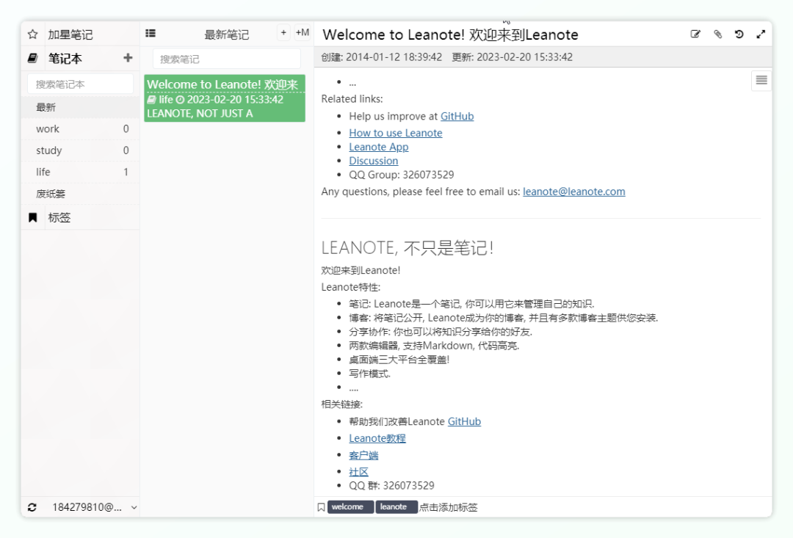
Task: Open the 标签 tags section
Action: click(x=59, y=218)
